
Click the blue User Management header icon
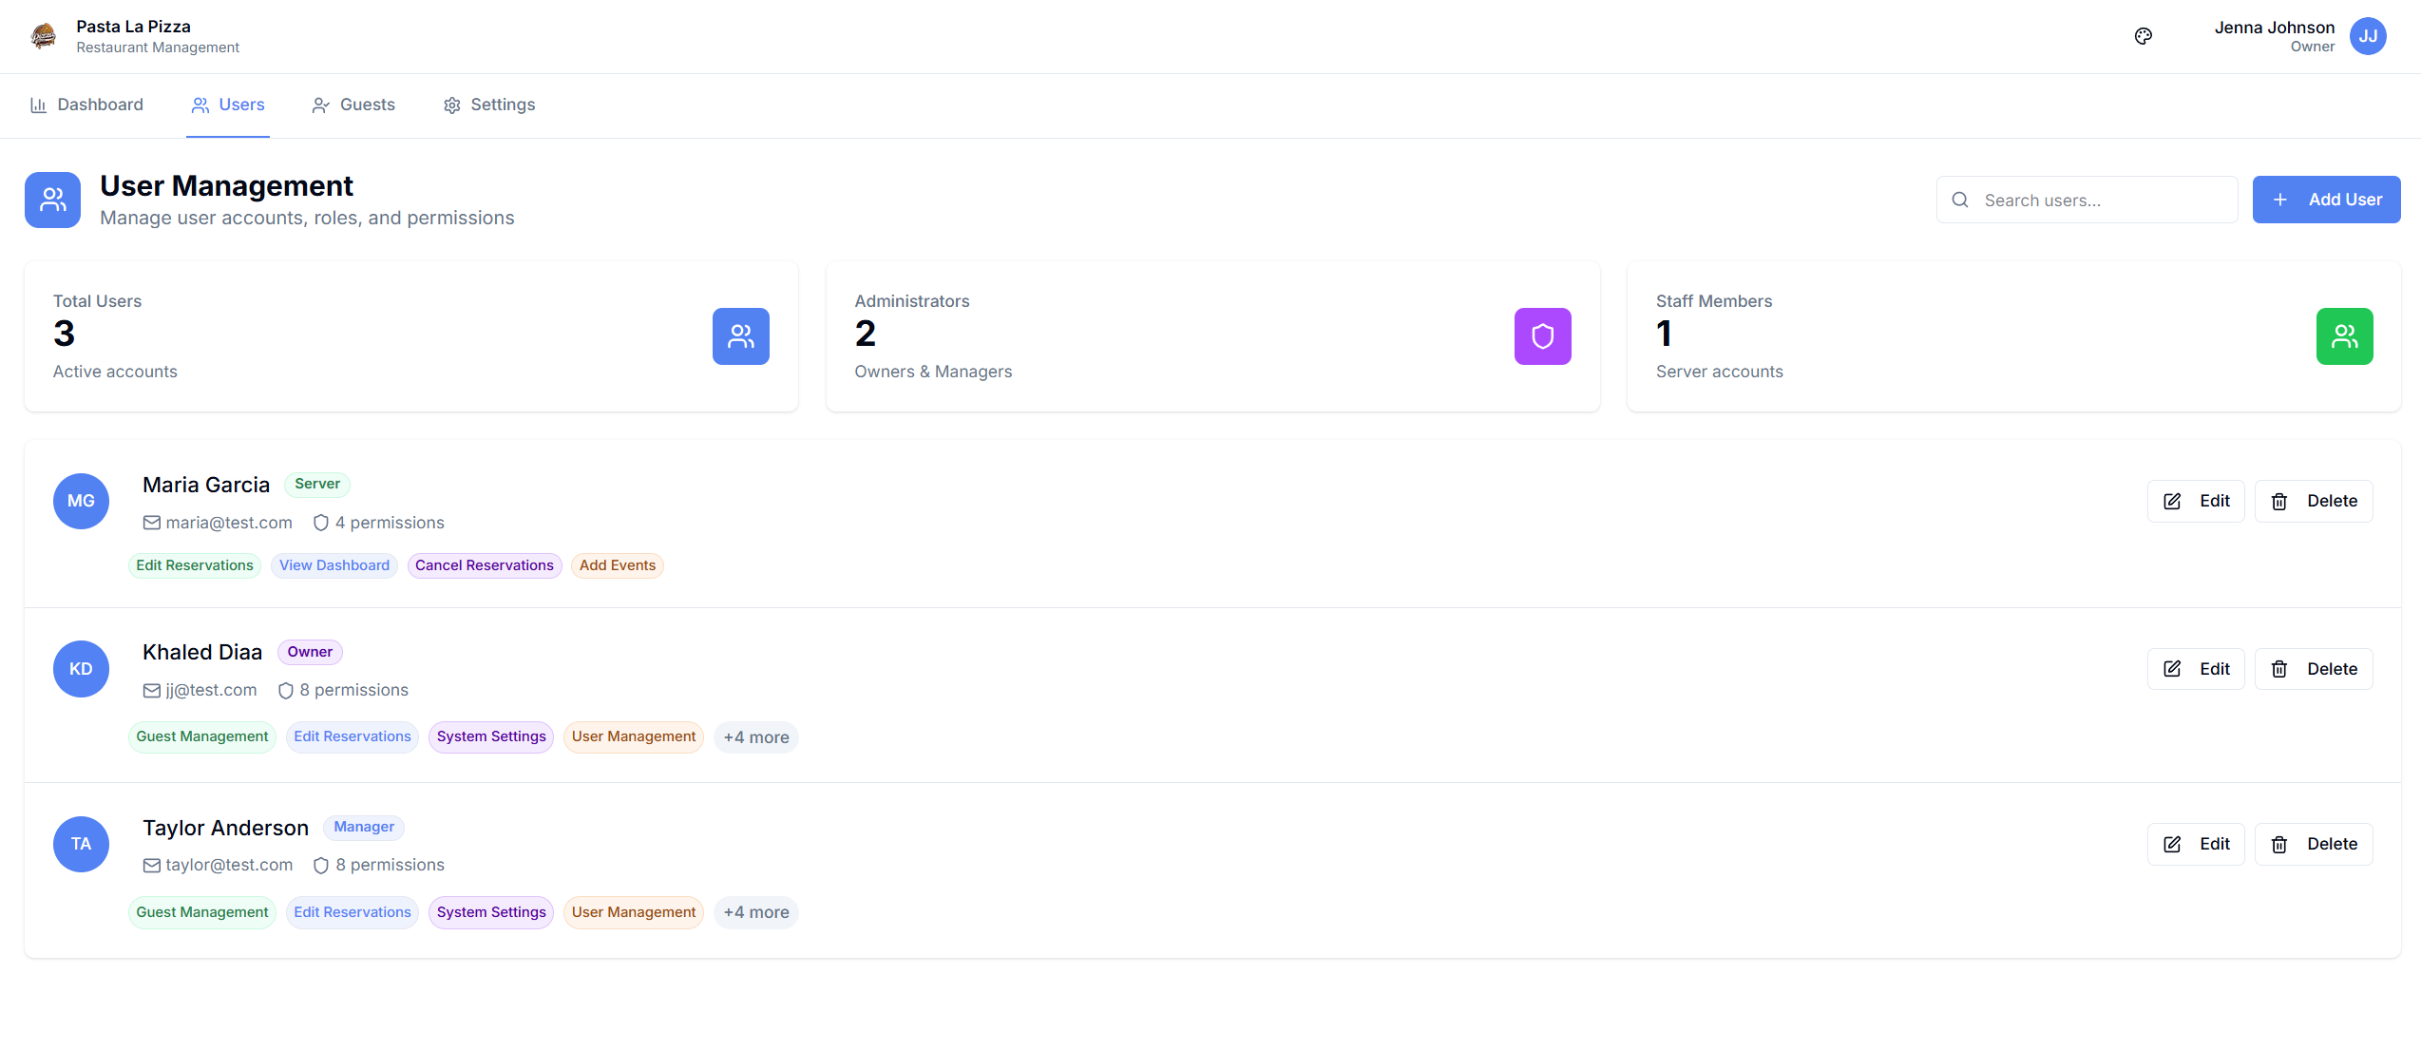(53, 200)
